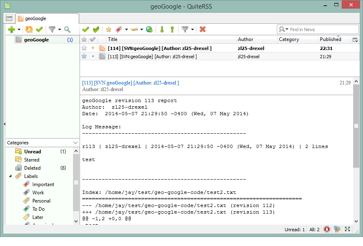Select the Later label
363x246 pixels.
pos(37,217)
